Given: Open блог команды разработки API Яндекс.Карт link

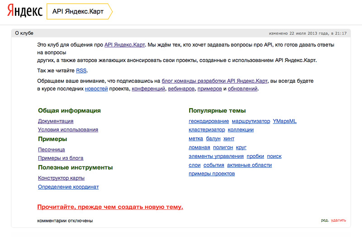Looking at the screenshot, I should tap(214, 81).
